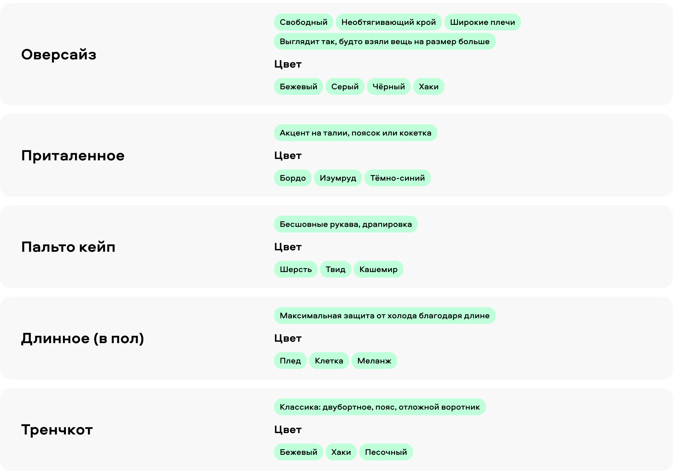
Task: Select the "Шерсть" chip
Action: (x=295, y=269)
